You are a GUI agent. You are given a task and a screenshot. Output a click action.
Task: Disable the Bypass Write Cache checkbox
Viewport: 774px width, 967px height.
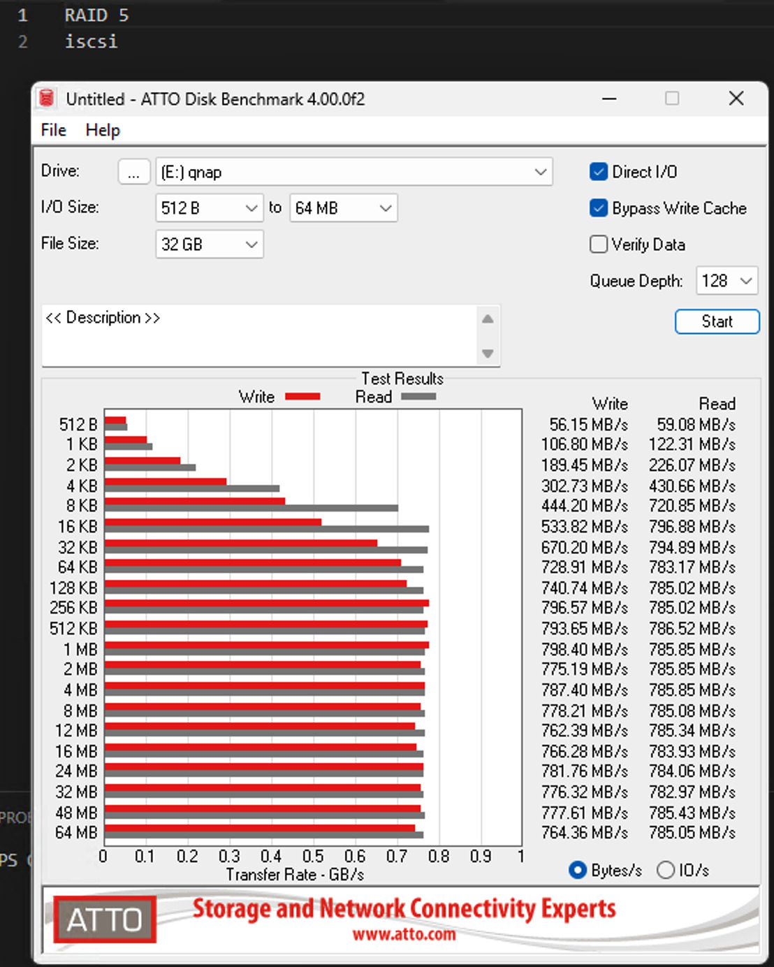(x=599, y=208)
